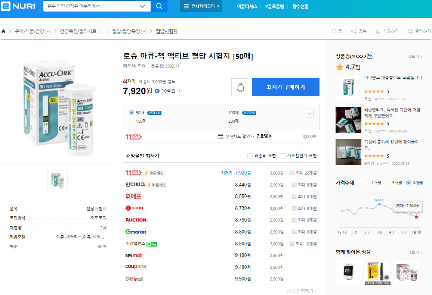Viewport: 432px width, 295px height.
Task: Click the 최저가 구매하기 button
Action: (x=286, y=87)
